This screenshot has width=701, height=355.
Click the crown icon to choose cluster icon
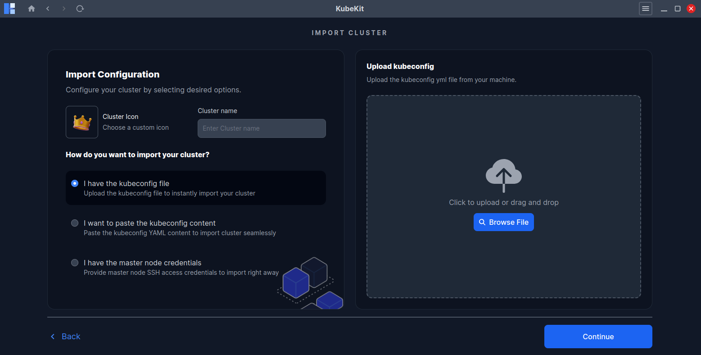click(x=81, y=122)
